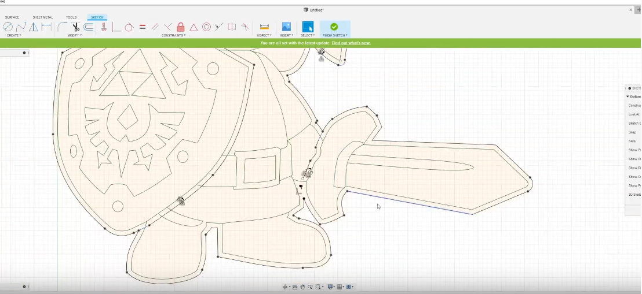This screenshot has width=642, height=294.
Task: Select the Sketch Dimension tool
Action: pos(46,27)
